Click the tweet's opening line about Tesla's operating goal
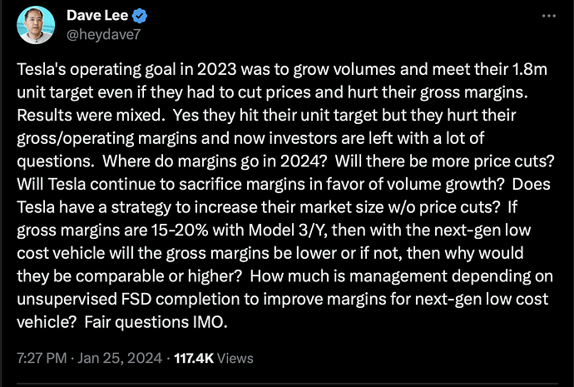 pyautogui.click(x=282, y=69)
